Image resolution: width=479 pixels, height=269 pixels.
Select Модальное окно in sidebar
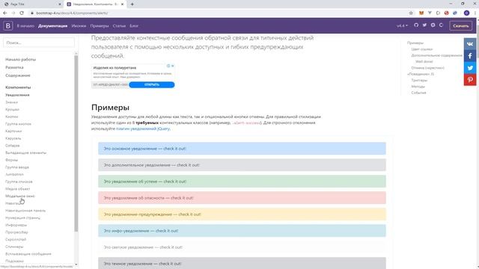pyautogui.click(x=20, y=196)
